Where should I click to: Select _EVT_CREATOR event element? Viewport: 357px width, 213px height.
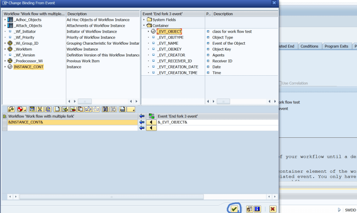tap(171, 55)
